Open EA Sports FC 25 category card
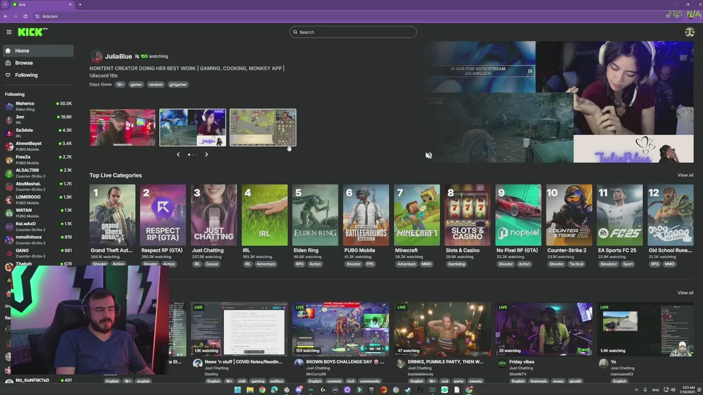 [620, 215]
